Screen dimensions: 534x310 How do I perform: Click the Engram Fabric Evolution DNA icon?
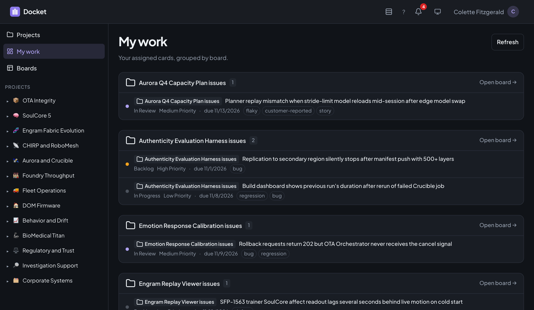coord(16,130)
